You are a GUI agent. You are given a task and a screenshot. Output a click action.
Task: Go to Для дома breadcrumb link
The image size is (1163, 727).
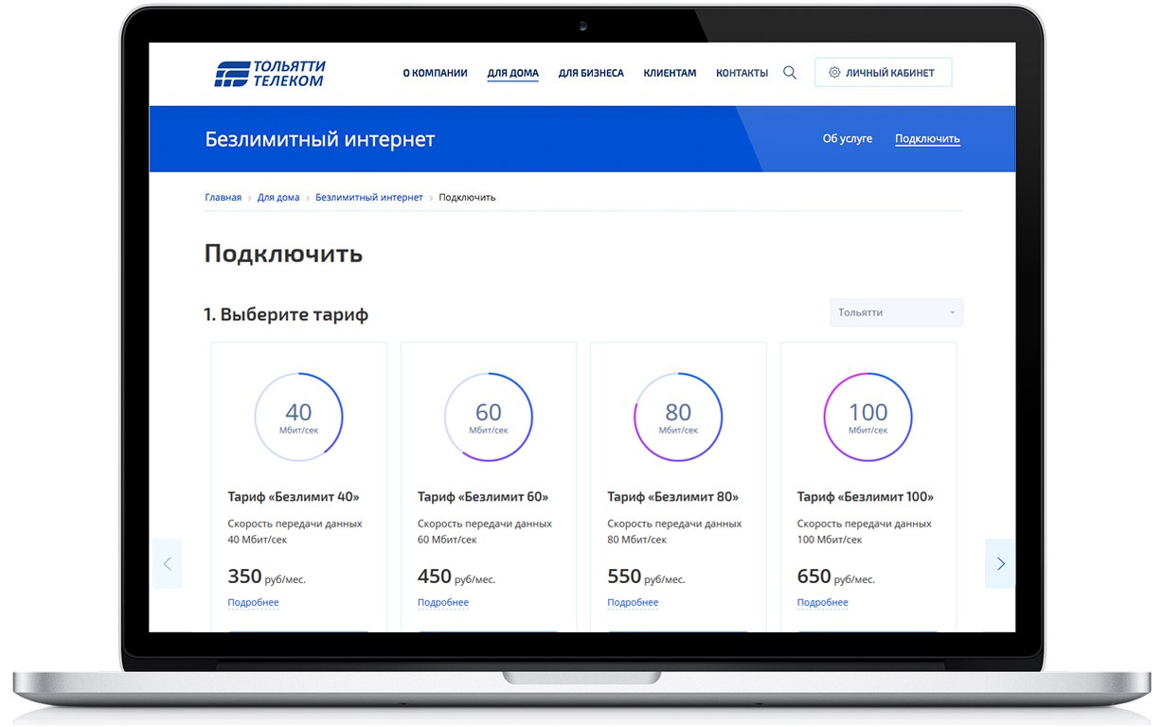(x=278, y=198)
